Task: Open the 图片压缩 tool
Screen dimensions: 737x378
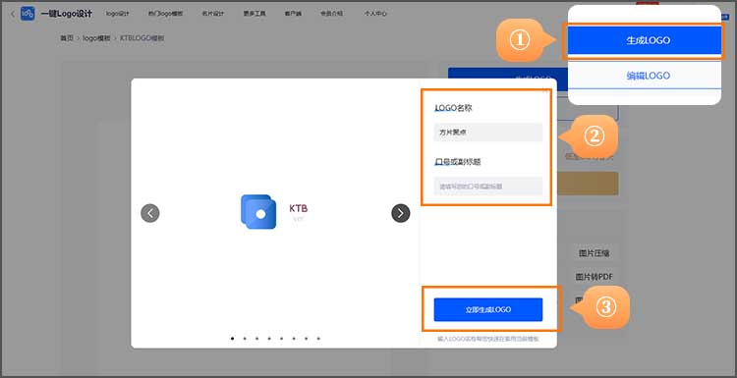Action: [x=595, y=253]
